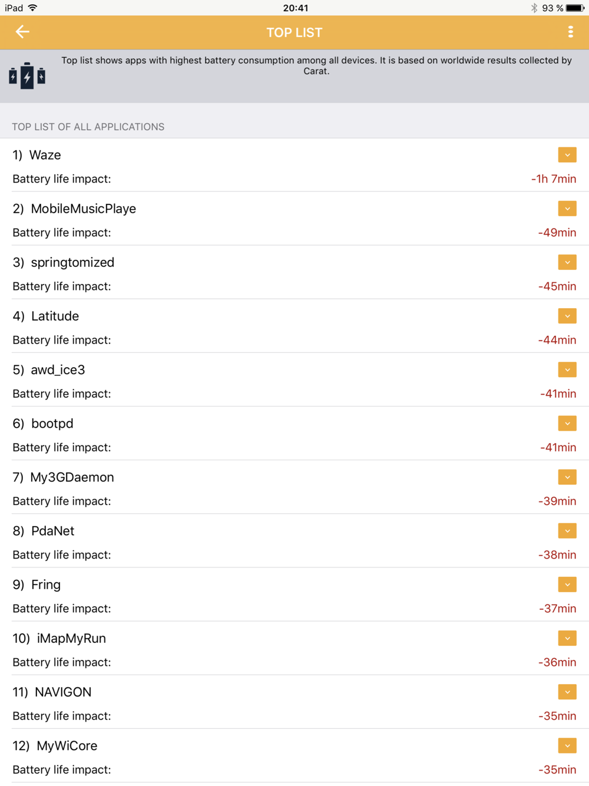This screenshot has height=786, width=589.
Task: Expand MobileMusicPlaye details arrow
Action: click(567, 209)
